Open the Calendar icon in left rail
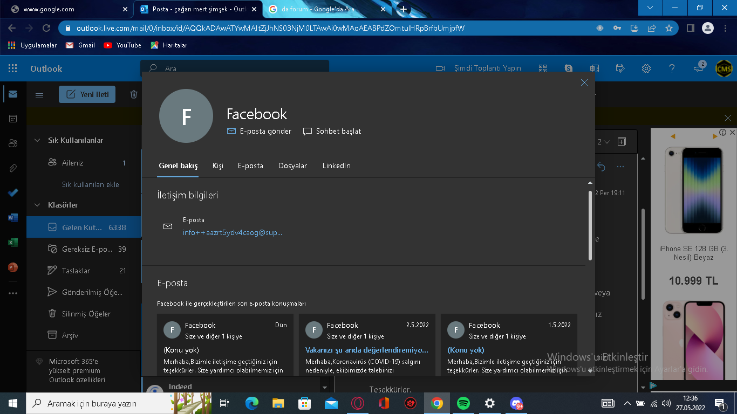The image size is (737, 414). pos(13,119)
